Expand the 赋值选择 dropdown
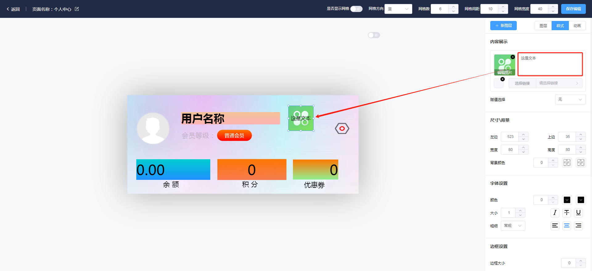 (570, 99)
